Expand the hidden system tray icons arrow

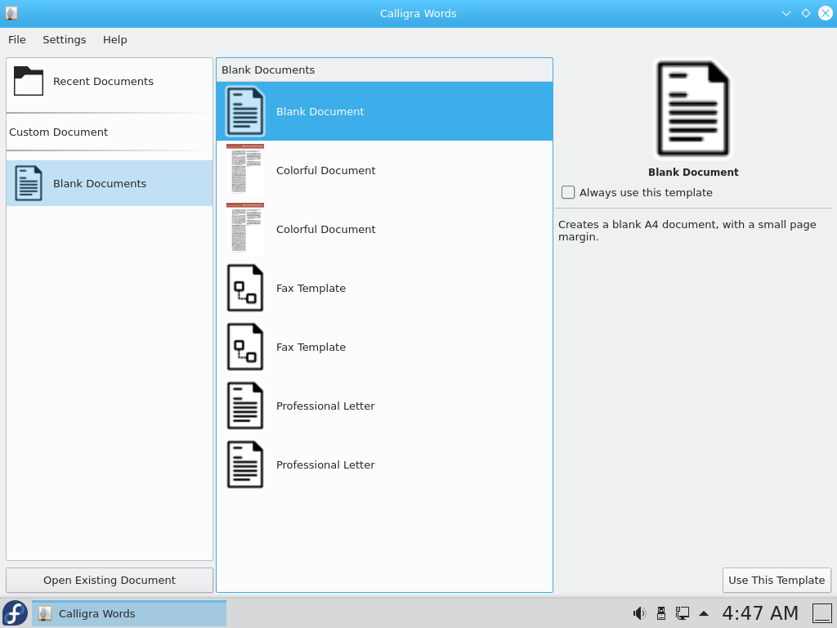[704, 613]
